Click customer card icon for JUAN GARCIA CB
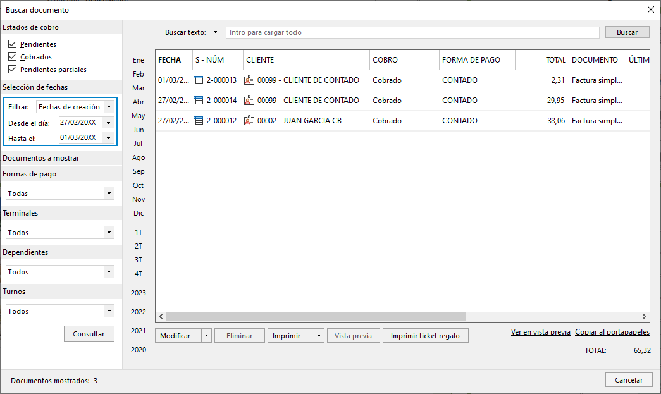Viewport: 661px width, 394px height. [x=249, y=121]
